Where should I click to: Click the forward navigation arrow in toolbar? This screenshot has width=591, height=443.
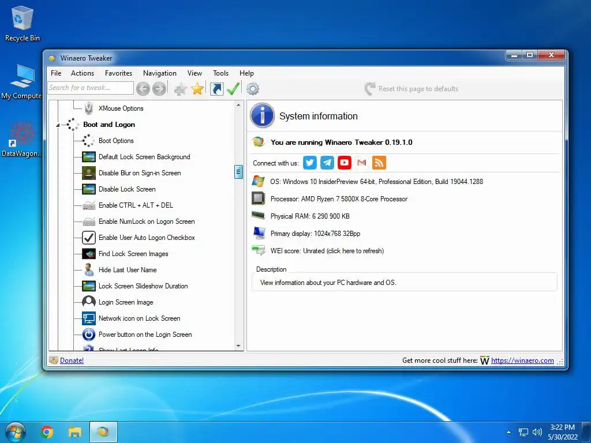point(159,89)
